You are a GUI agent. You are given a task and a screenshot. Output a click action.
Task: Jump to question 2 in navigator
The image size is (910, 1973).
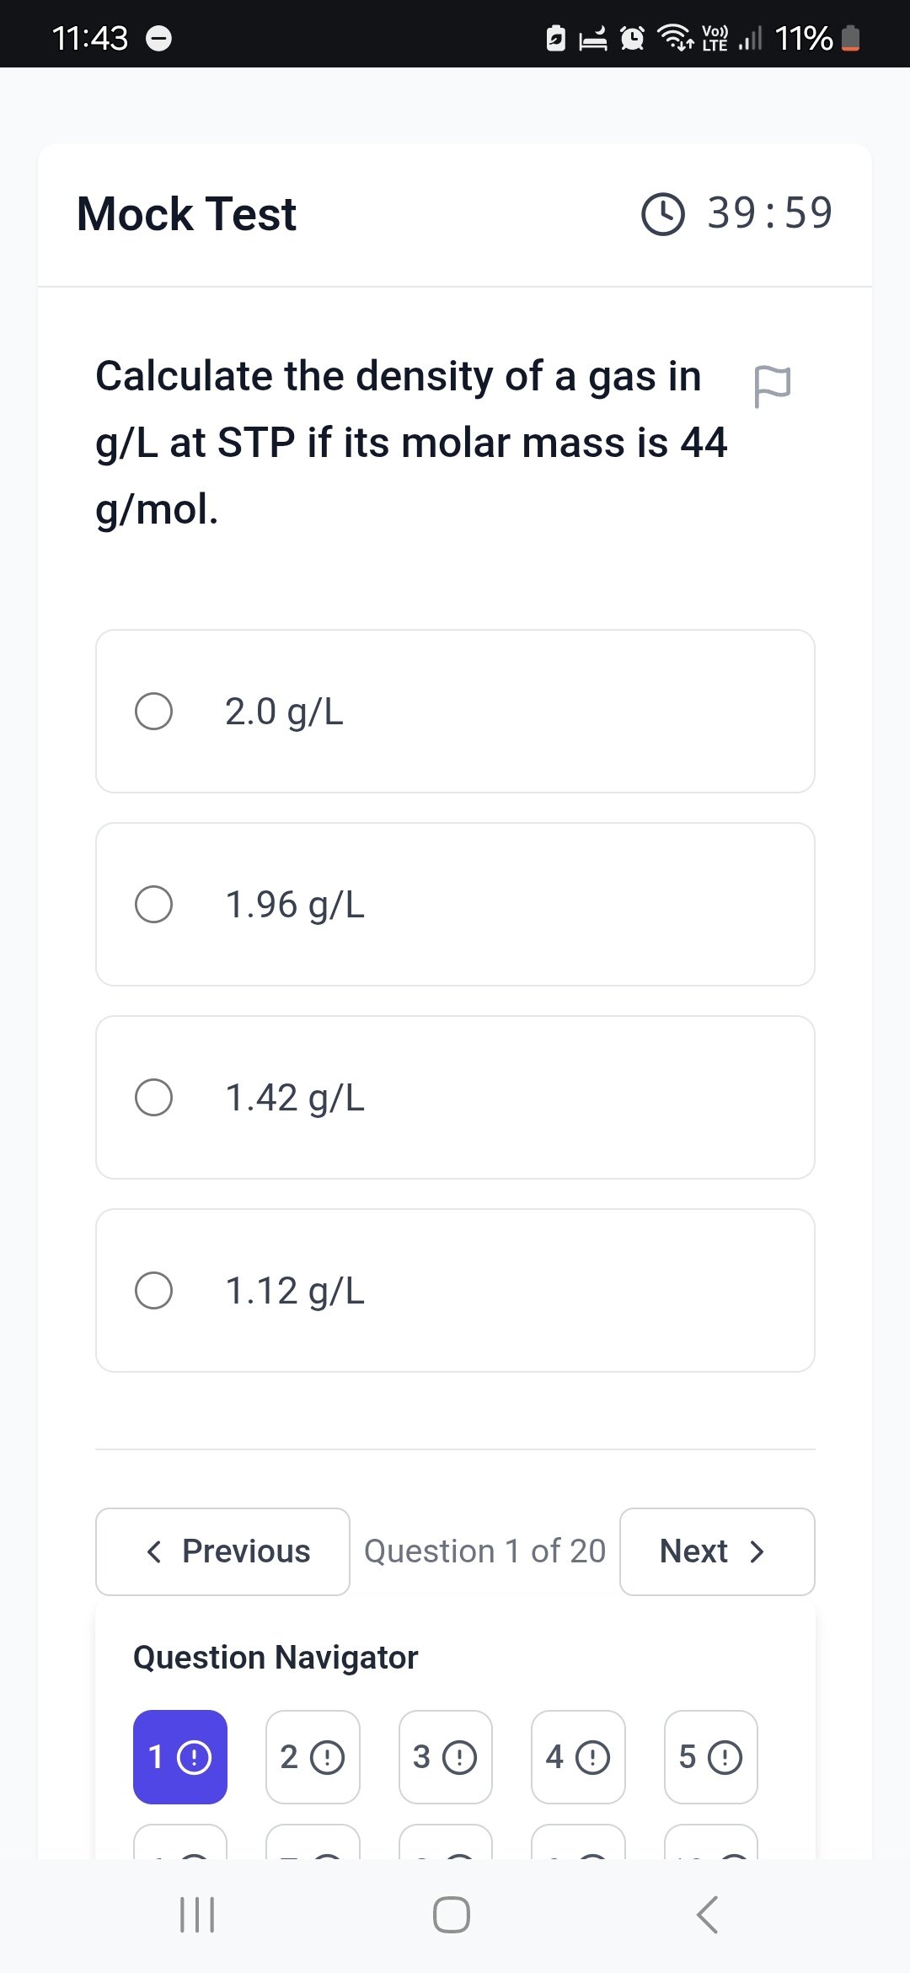[x=313, y=1757]
